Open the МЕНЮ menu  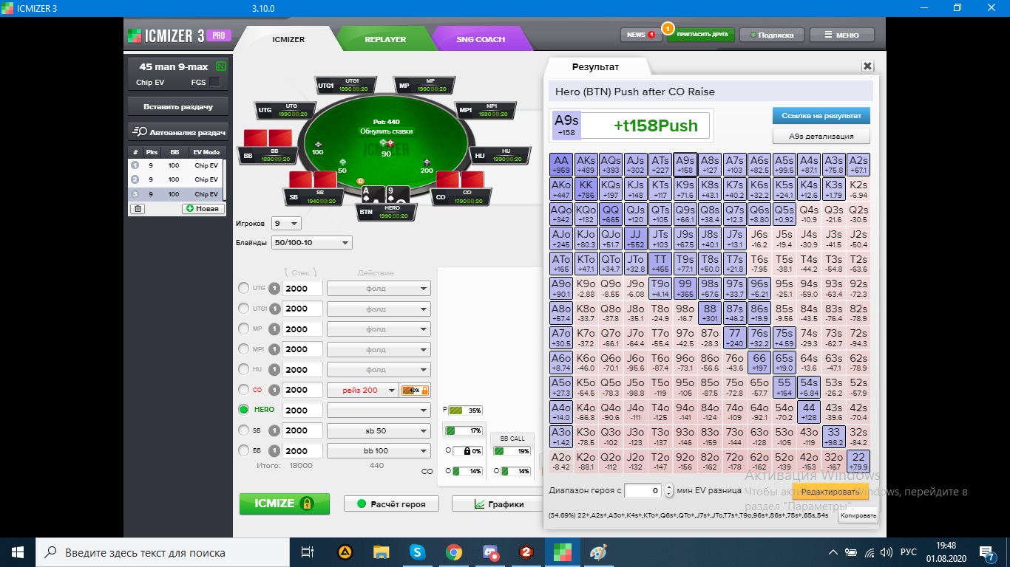(841, 35)
